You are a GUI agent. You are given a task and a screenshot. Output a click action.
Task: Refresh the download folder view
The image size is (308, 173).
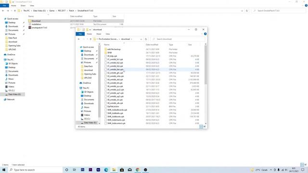tap(146, 39)
